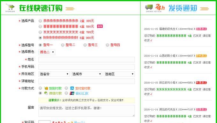Click the 所在地区 label
The height and width of the screenshot is (123, 217).
pos(27,74)
